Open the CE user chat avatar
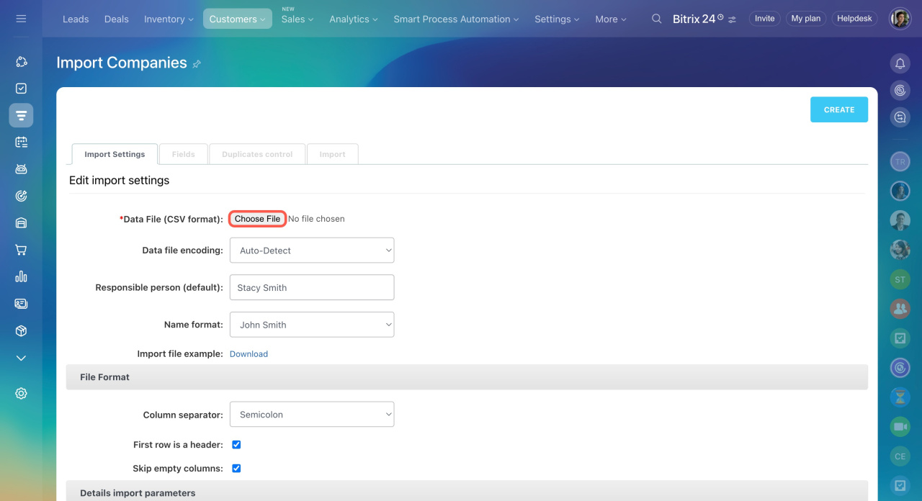This screenshot has width=922, height=501. pyautogui.click(x=900, y=456)
